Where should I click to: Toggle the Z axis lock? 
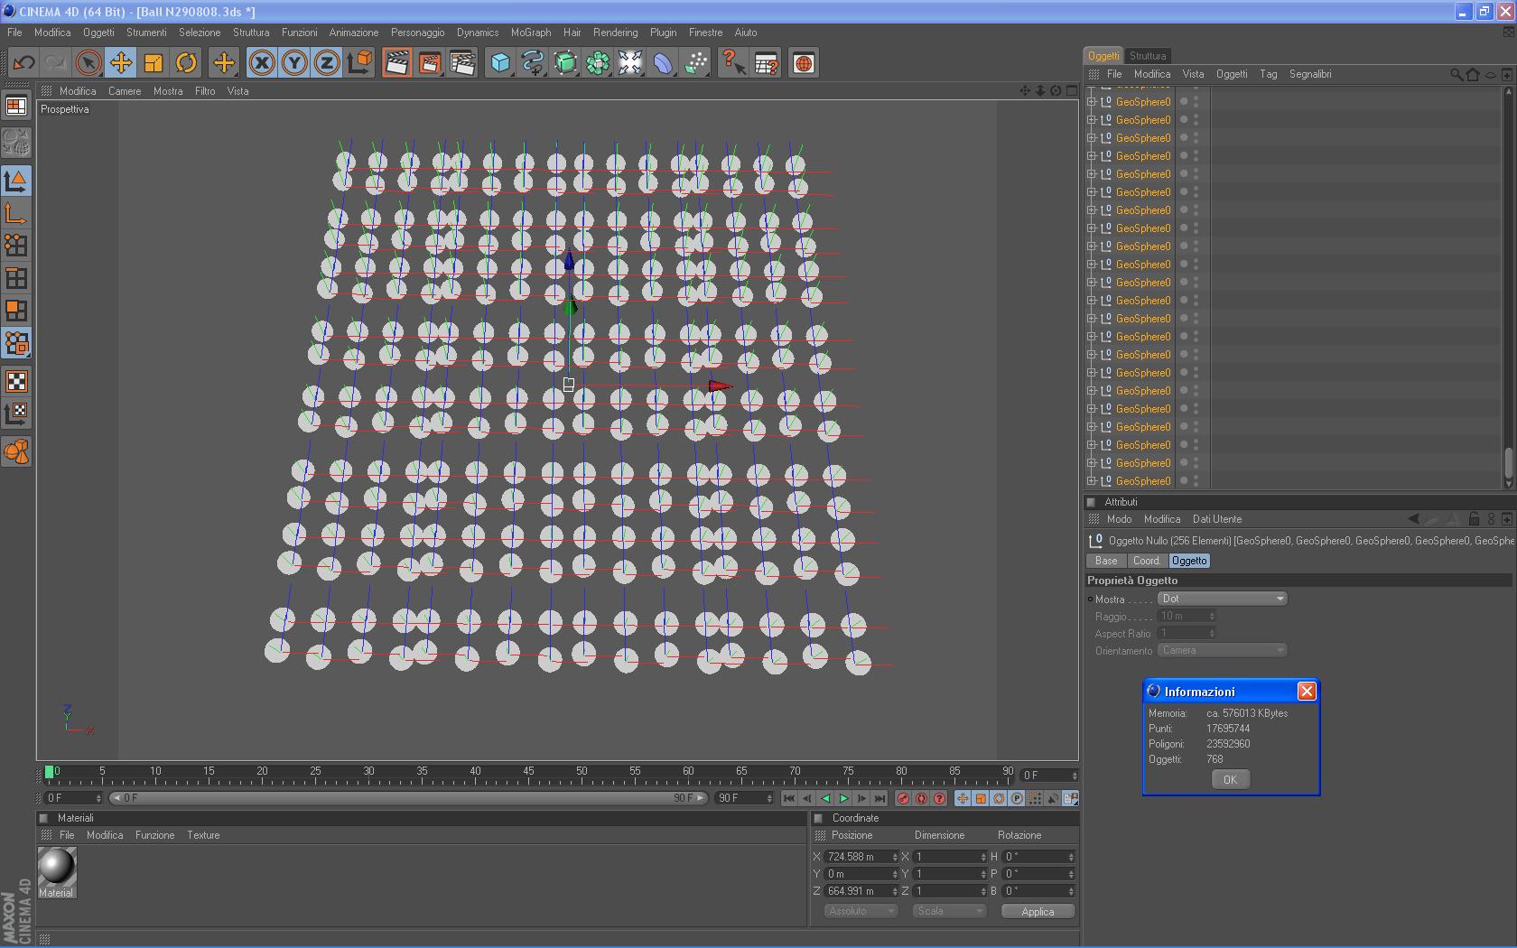(327, 63)
